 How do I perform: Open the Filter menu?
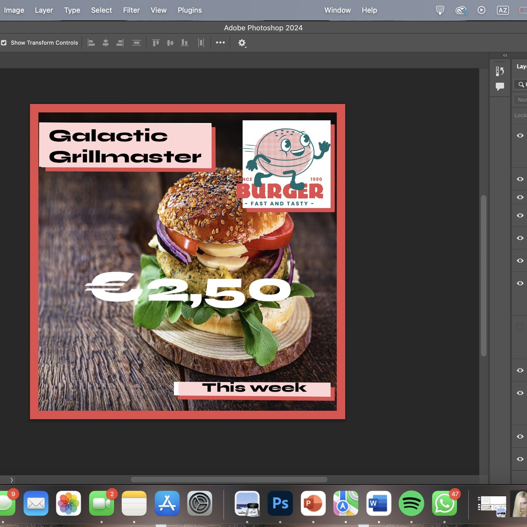(x=131, y=10)
